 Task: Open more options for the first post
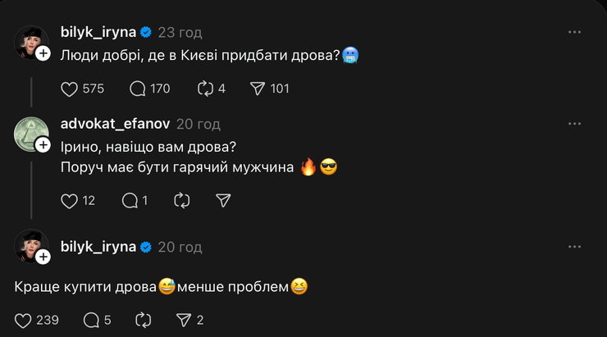point(574,32)
